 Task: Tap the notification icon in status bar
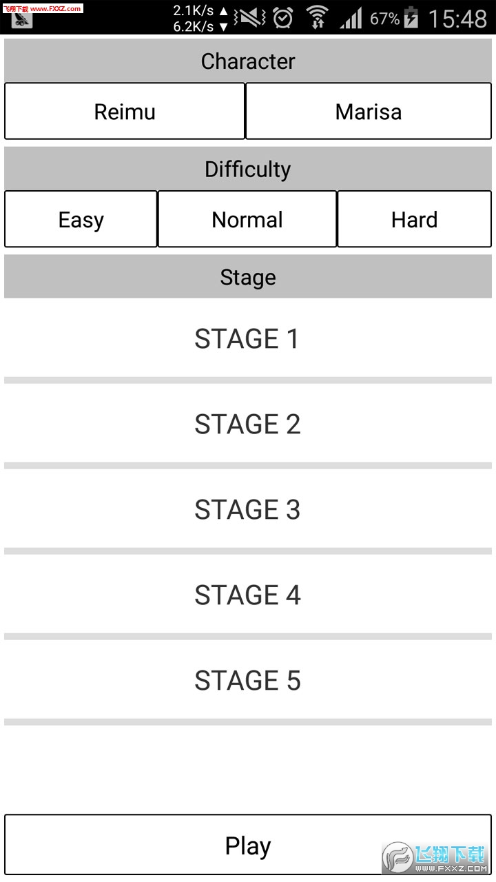22,21
